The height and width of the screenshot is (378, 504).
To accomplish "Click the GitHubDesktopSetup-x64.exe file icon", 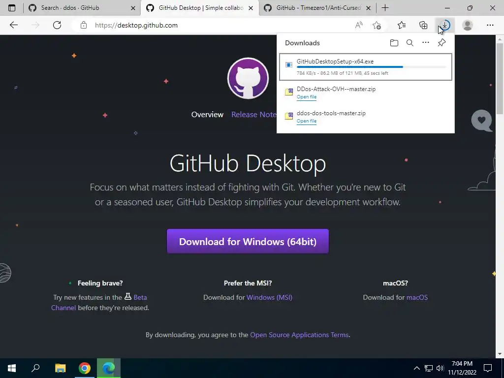I will click(288, 65).
